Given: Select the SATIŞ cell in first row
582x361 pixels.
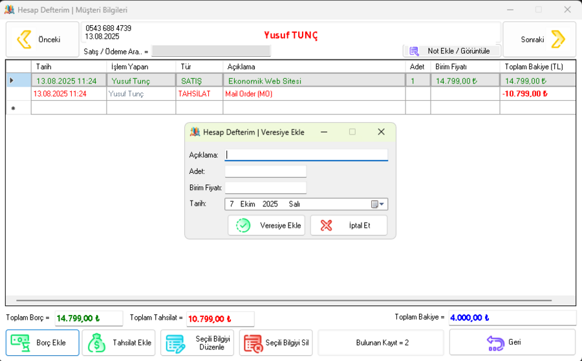Looking at the screenshot, I should (199, 81).
